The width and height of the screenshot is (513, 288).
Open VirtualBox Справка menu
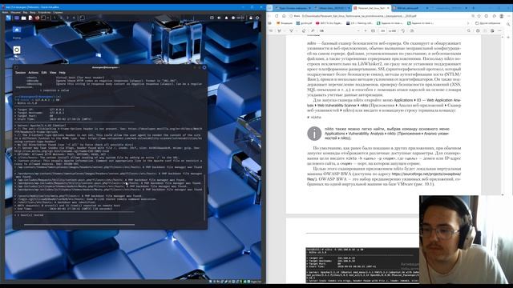point(58,13)
